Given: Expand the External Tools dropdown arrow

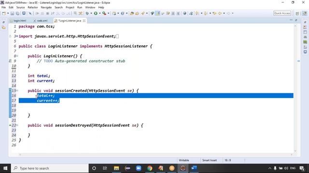Looking at the screenshot, I should click(x=108, y=13).
